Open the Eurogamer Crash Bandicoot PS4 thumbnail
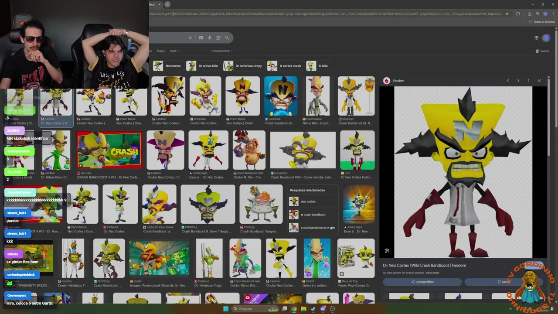 tap(303, 150)
